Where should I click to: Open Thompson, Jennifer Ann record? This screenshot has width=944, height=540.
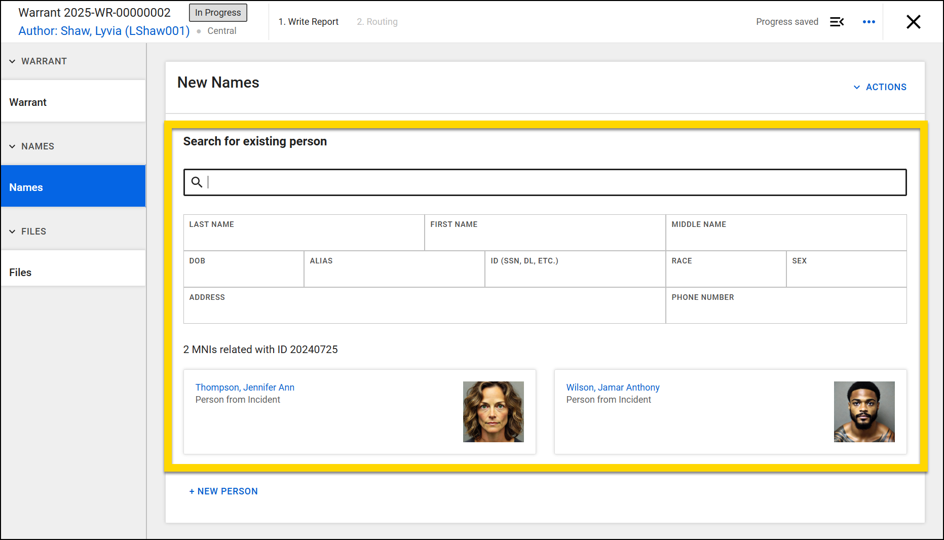point(245,387)
